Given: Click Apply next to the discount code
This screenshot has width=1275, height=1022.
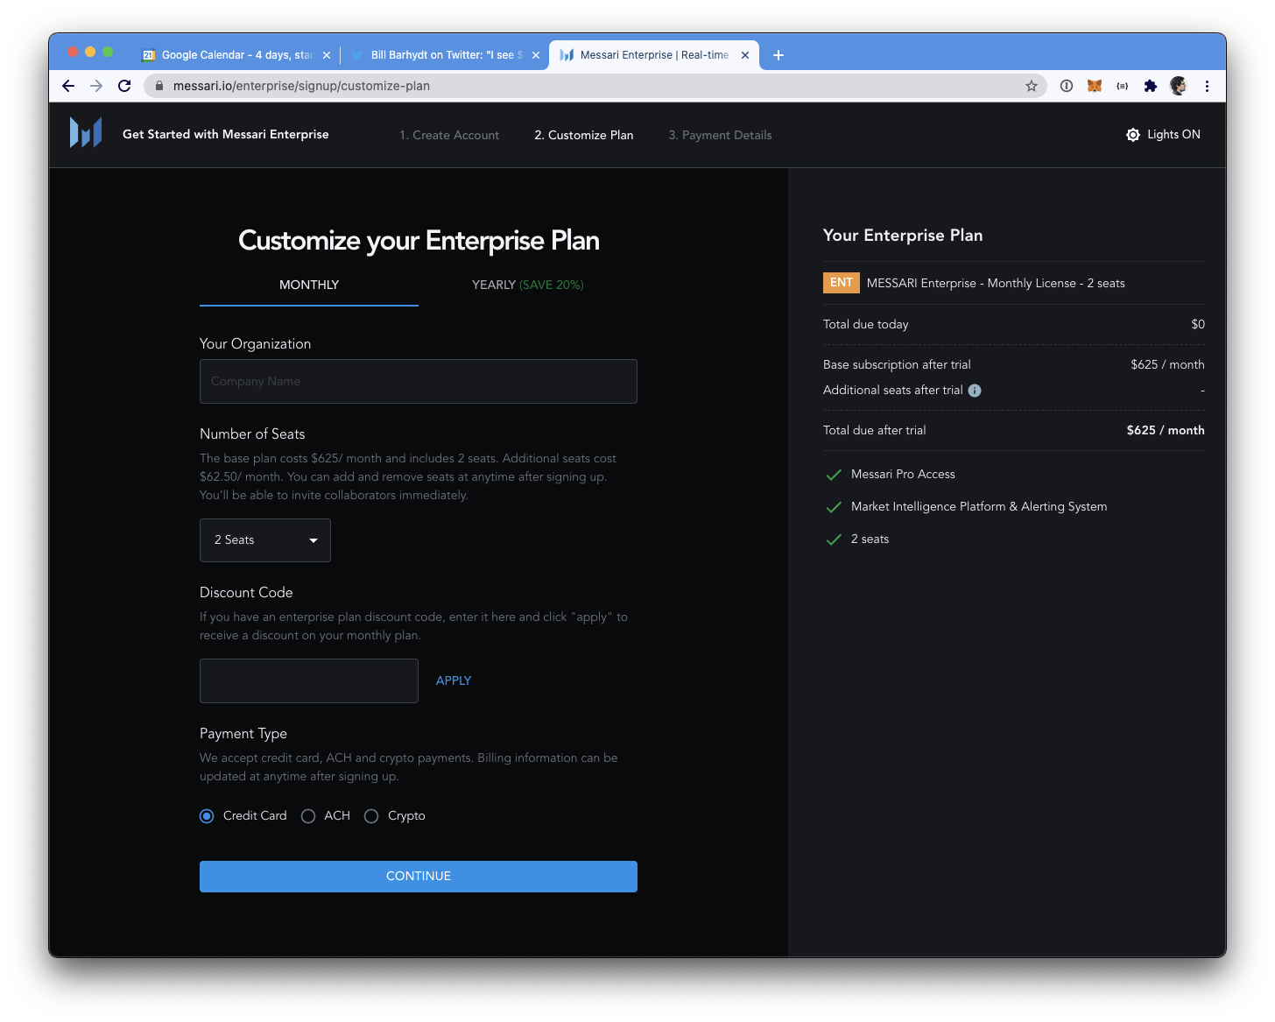Looking at the screenshot, I should pos(454,680).
